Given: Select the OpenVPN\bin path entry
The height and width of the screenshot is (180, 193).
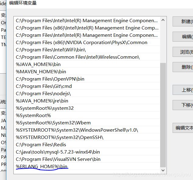Looking at the screenshot, I should pyautogui.click(x=87, y=79).
